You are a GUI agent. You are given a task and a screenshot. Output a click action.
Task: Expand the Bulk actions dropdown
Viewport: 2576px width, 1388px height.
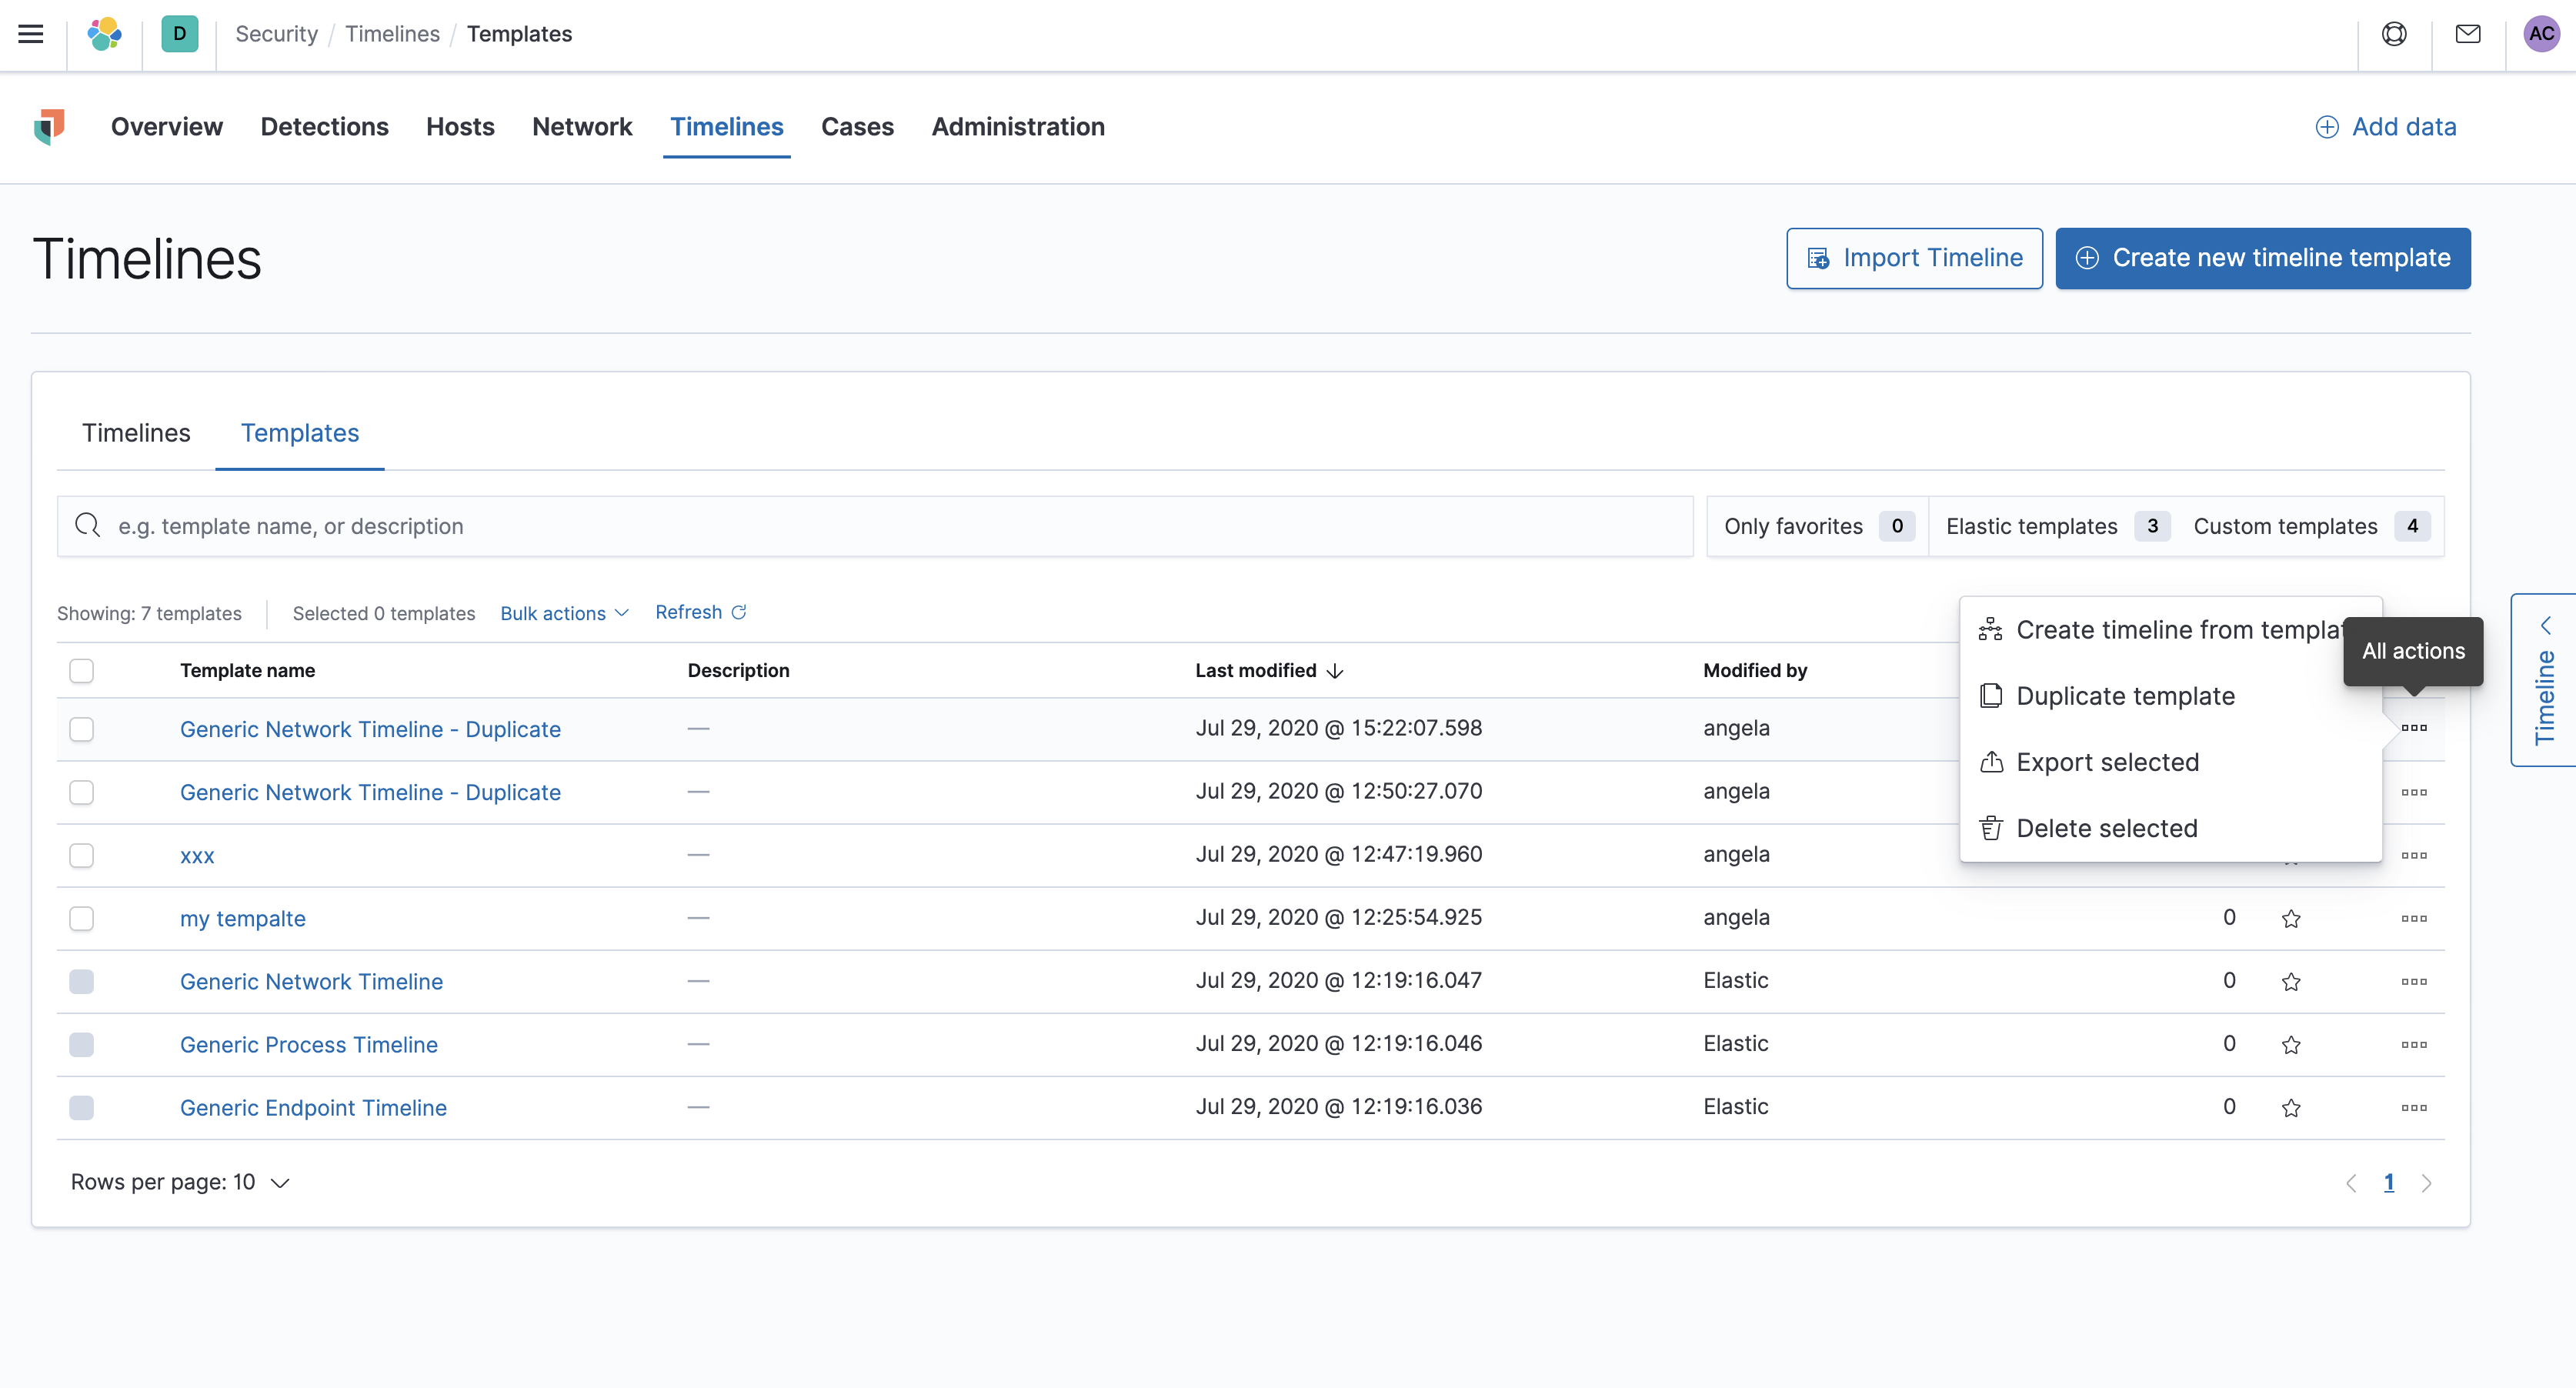pos(564,613)
